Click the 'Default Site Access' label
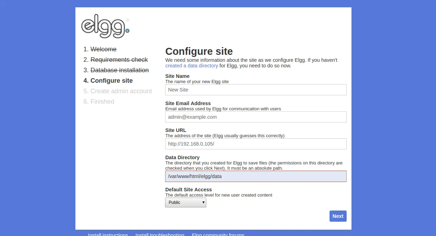This screenshot has width=436, height=236. click(189, 190)
